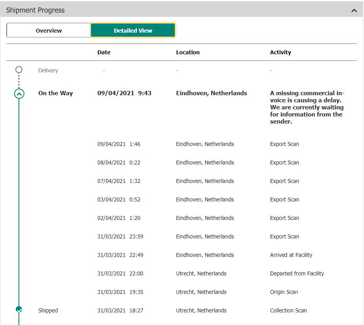The height and width of the screenshot is (325, 364).
Task: Click the Shipped step label
Action: coord(48,310)
